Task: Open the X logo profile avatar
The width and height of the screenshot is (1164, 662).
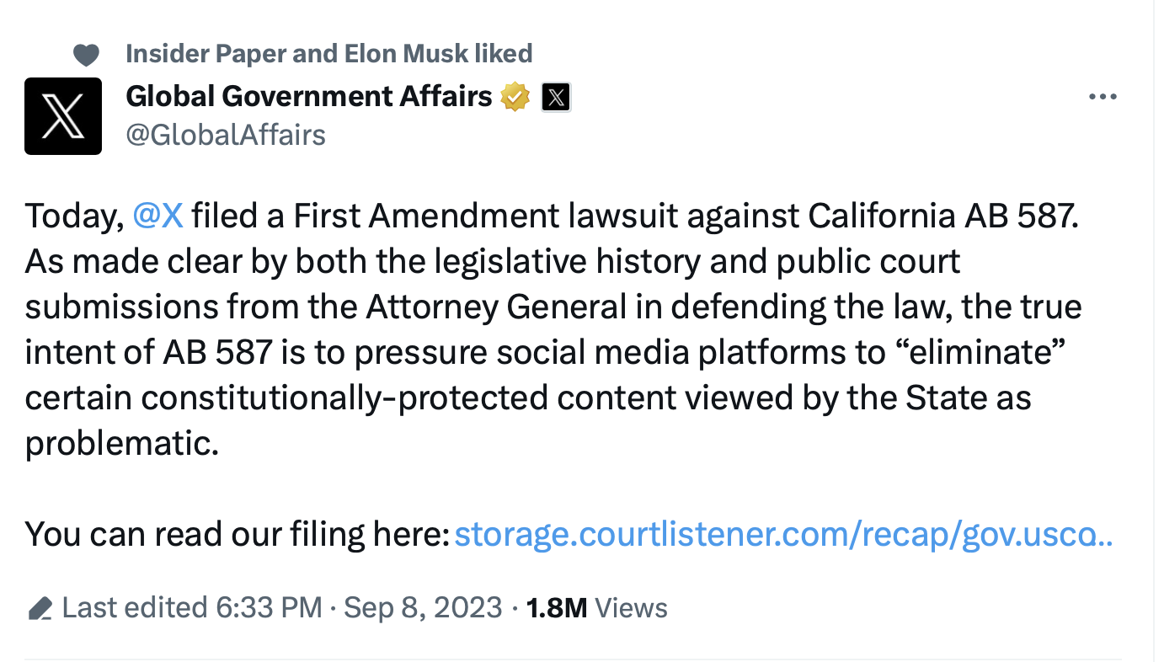Action: coord(63,116)
